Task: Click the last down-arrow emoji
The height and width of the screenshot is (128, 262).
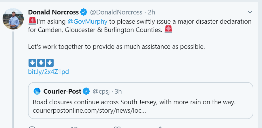Action: pos(50,63)
